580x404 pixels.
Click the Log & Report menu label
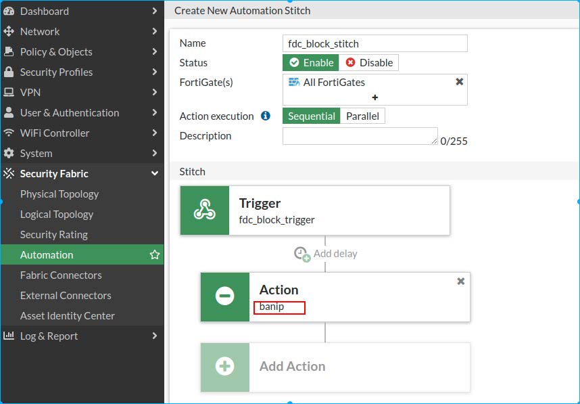[x=49, y=336]
